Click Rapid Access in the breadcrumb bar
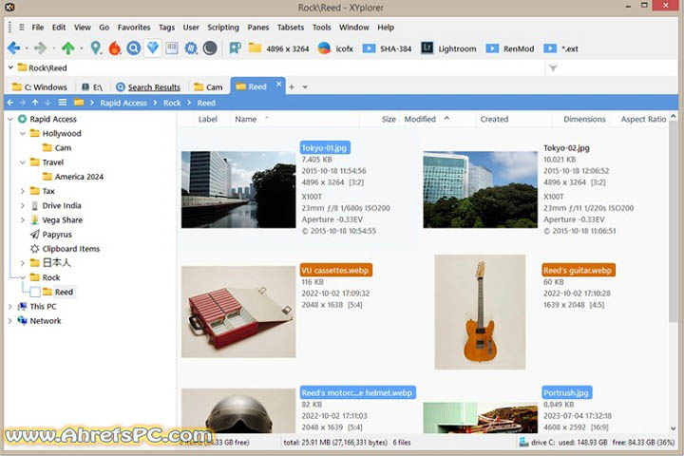 point(123,103)
